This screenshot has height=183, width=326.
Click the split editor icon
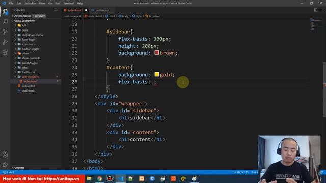316,10
